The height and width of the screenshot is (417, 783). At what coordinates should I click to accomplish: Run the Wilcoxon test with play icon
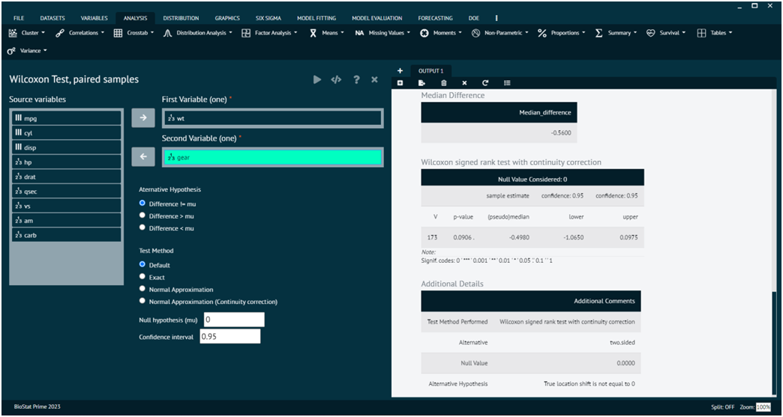point(317,79)
